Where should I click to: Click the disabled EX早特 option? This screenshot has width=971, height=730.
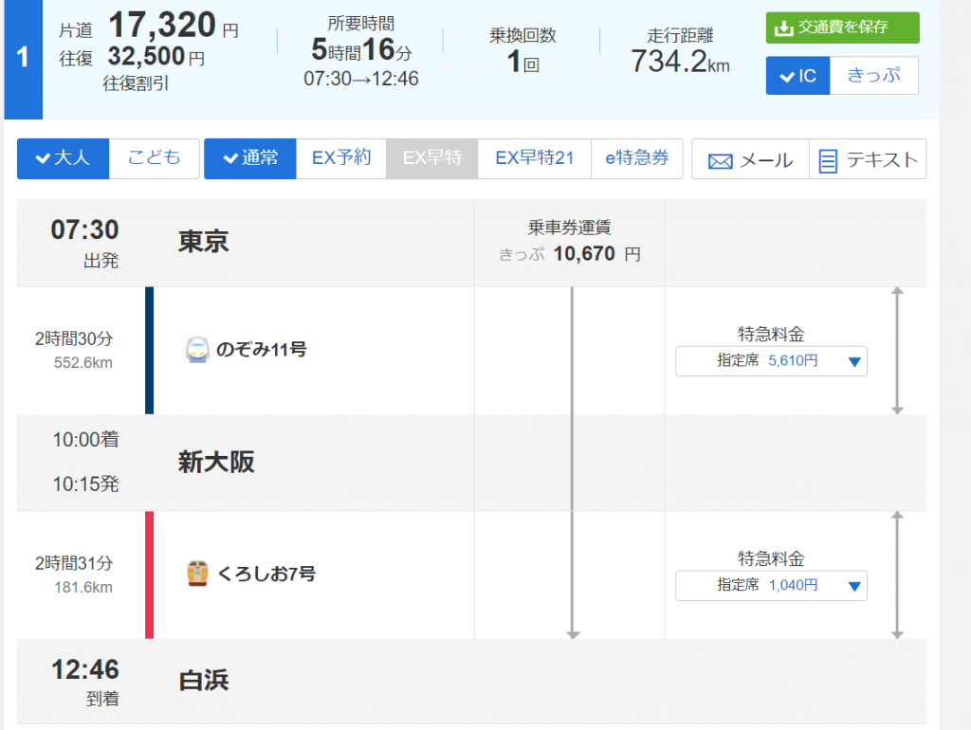click(x=432, y=158)
